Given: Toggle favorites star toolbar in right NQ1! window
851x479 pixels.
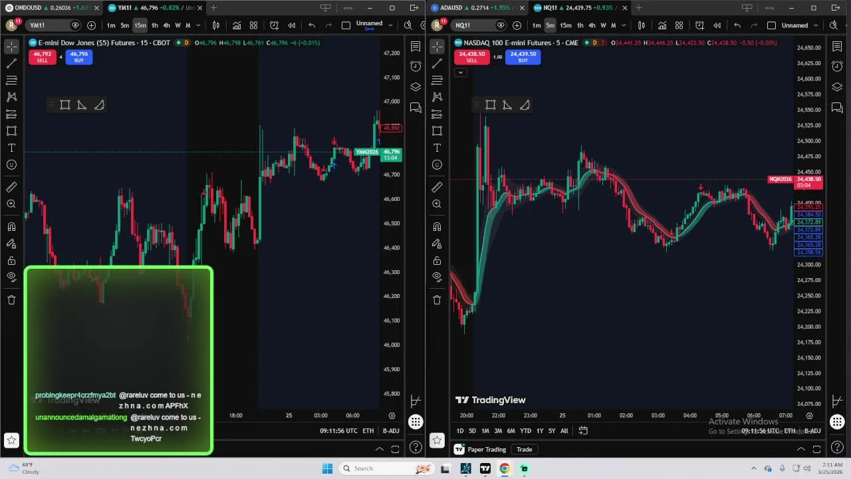Looking at the screenshot, I should point(437,440).
